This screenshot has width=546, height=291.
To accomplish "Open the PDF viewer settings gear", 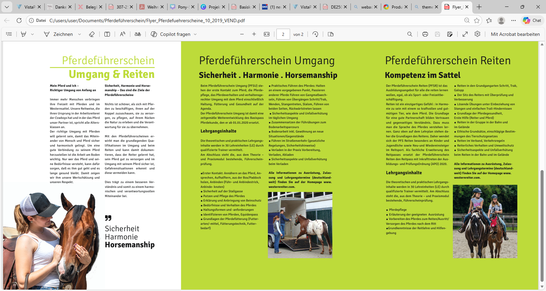I will coord(477,34).
